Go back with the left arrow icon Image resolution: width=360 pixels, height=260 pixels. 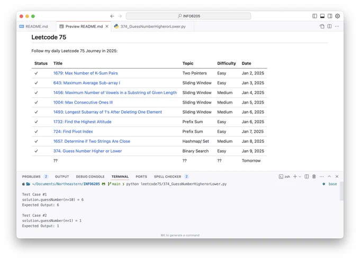112,16
